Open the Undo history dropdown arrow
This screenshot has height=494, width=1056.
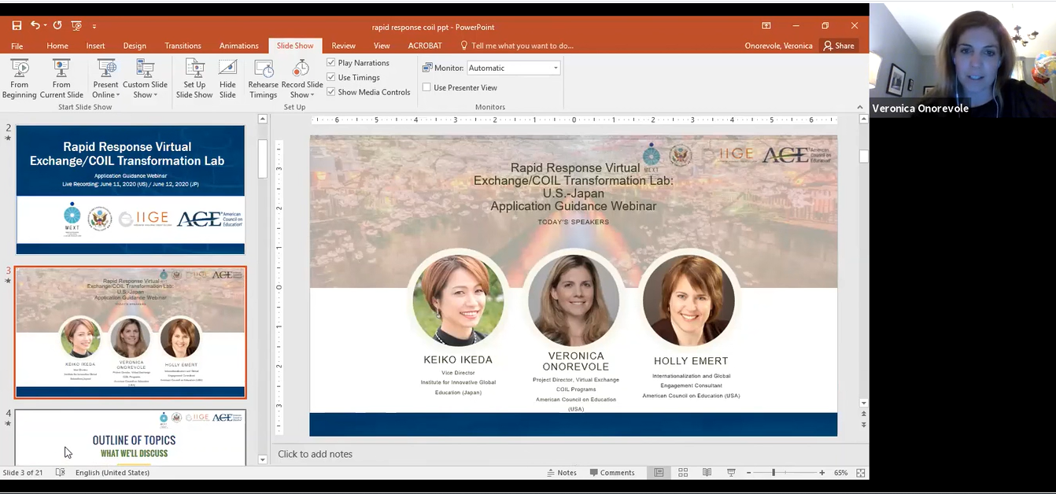point(45,27)
